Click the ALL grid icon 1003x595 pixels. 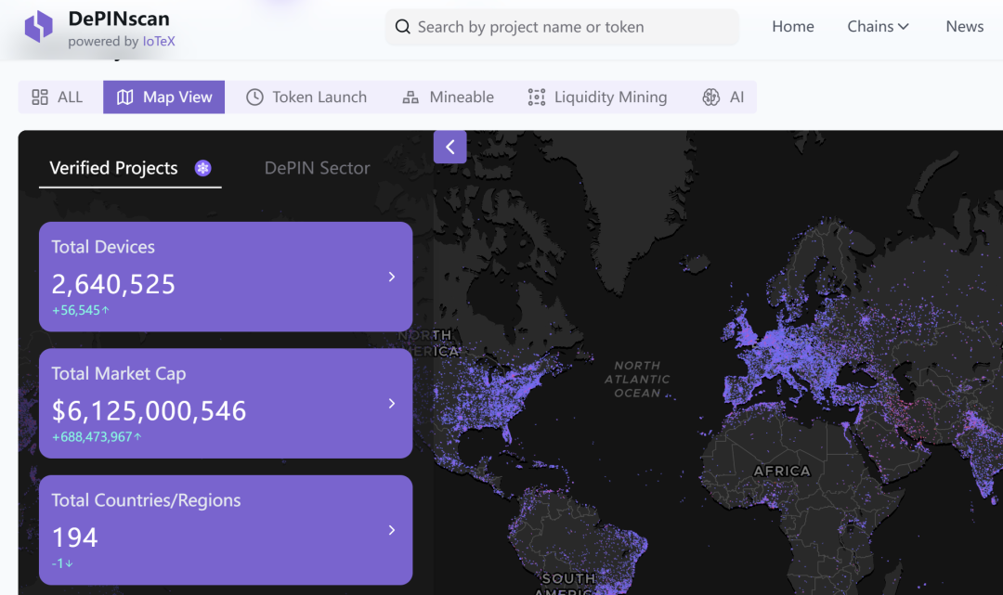click(40, 97)
